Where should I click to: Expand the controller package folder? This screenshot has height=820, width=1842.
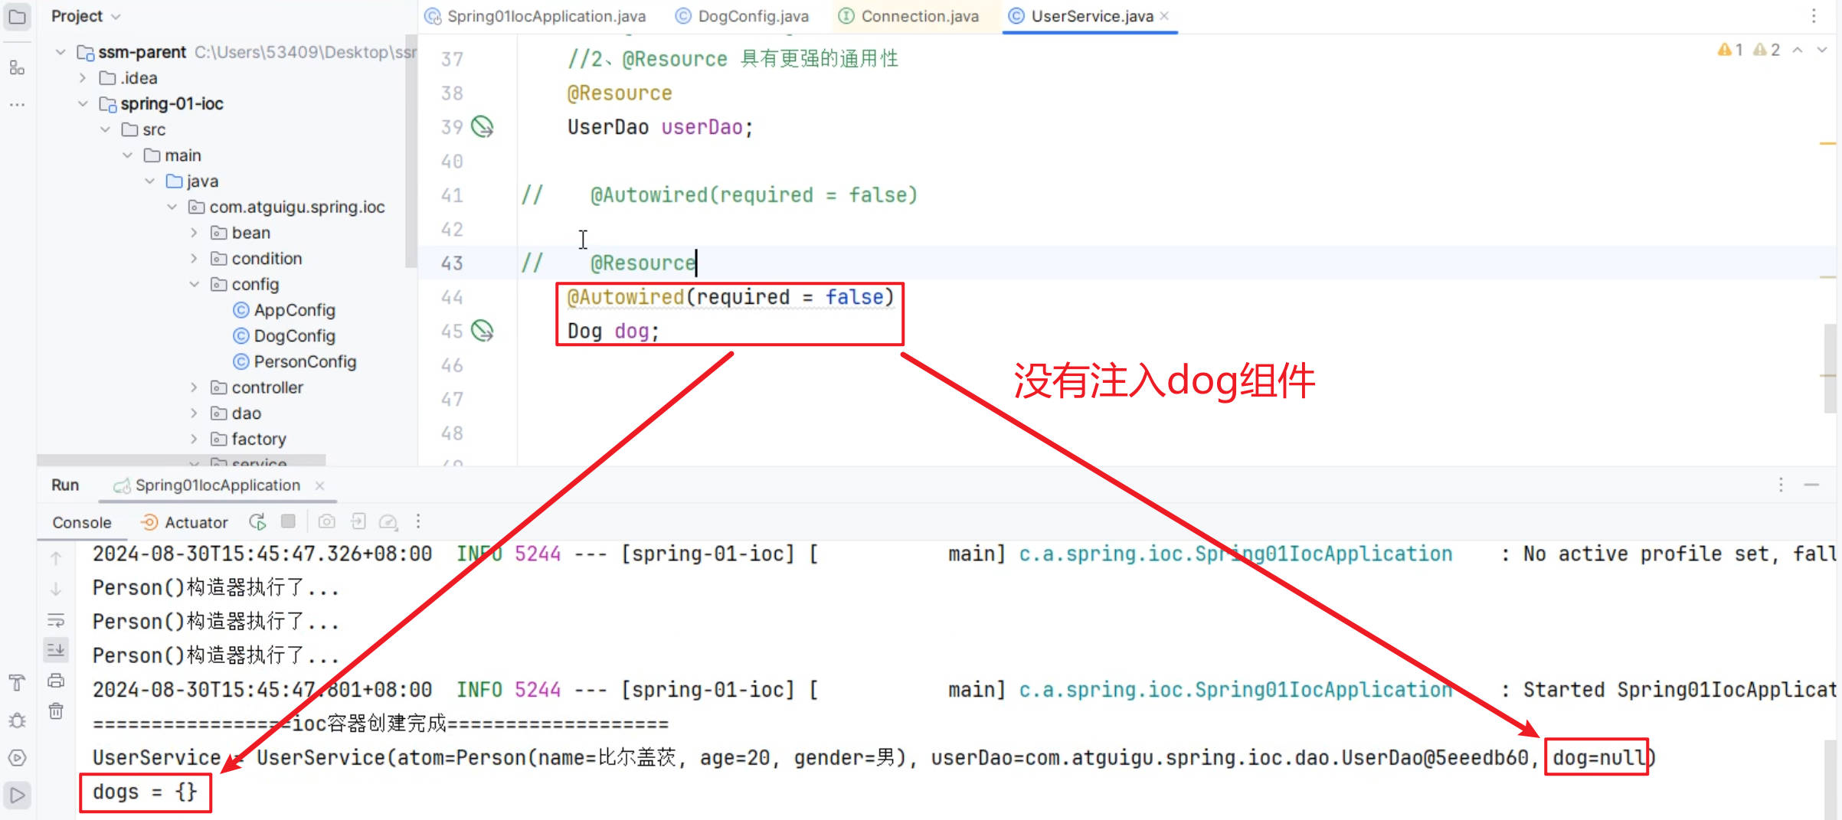point(195,387)
